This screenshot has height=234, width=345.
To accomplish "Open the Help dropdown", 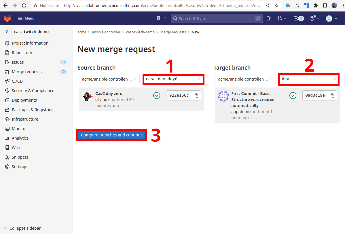I will click(x=314, y=18).
